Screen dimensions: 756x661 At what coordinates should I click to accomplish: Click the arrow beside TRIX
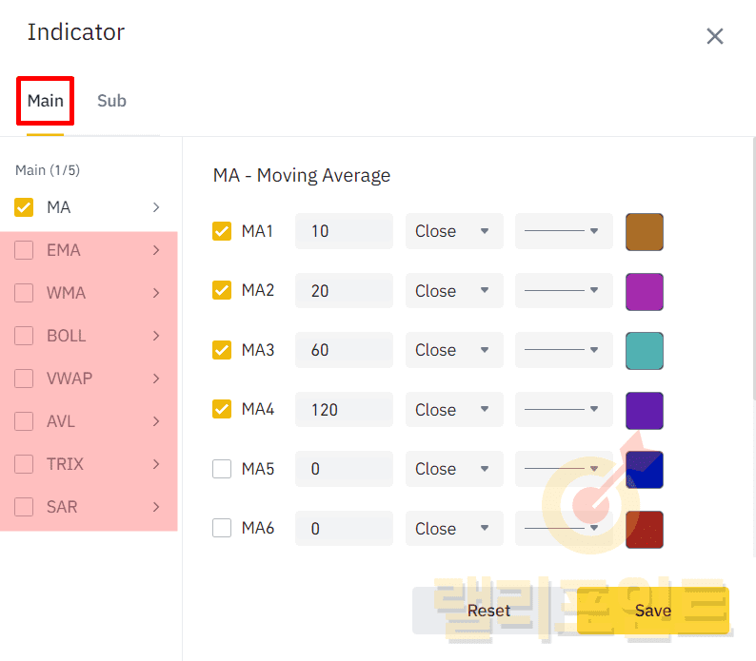click(156, 464)
